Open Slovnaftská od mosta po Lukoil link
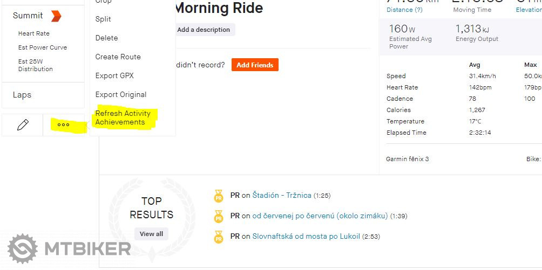 click(306, 237)
